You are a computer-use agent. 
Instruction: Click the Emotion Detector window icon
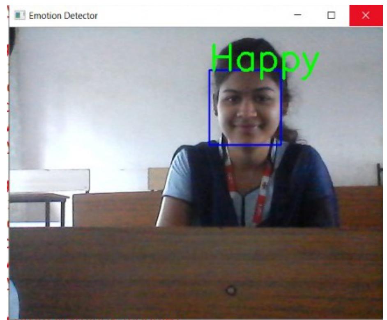coord(18,16)
